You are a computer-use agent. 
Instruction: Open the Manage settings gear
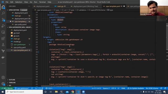click(x=3, y=84)
